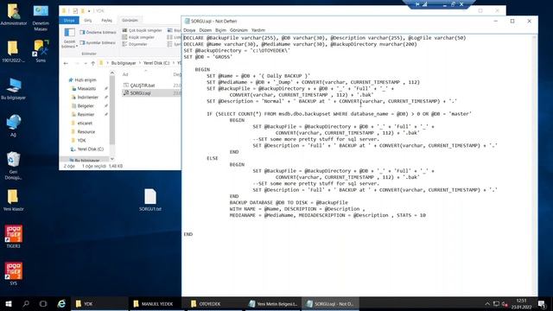The width and height of the screenshot is (553, 311).
Task: Click the Notepad vertical scrollbar
Action: pos(535,165)
